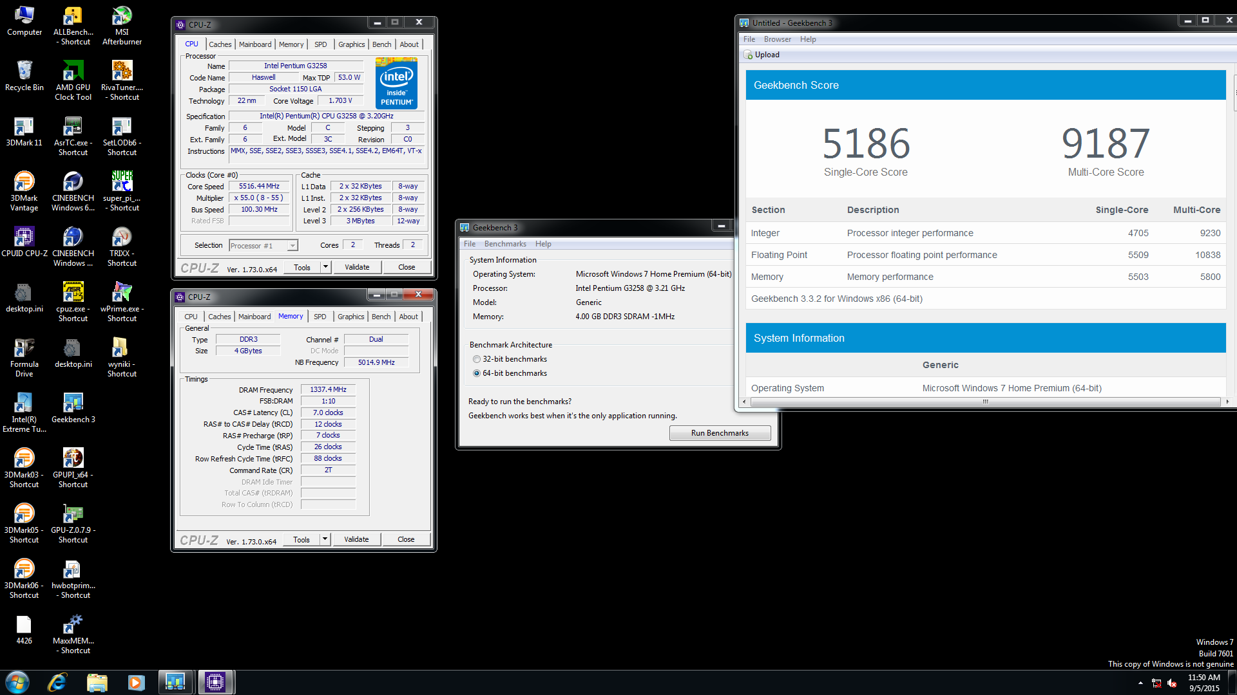
Task: Open File menu in Geekbench 3 window
Action: coord(470,244)
